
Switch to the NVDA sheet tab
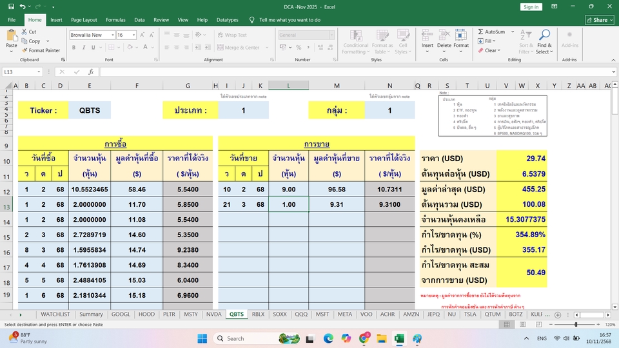pos(213,314)
